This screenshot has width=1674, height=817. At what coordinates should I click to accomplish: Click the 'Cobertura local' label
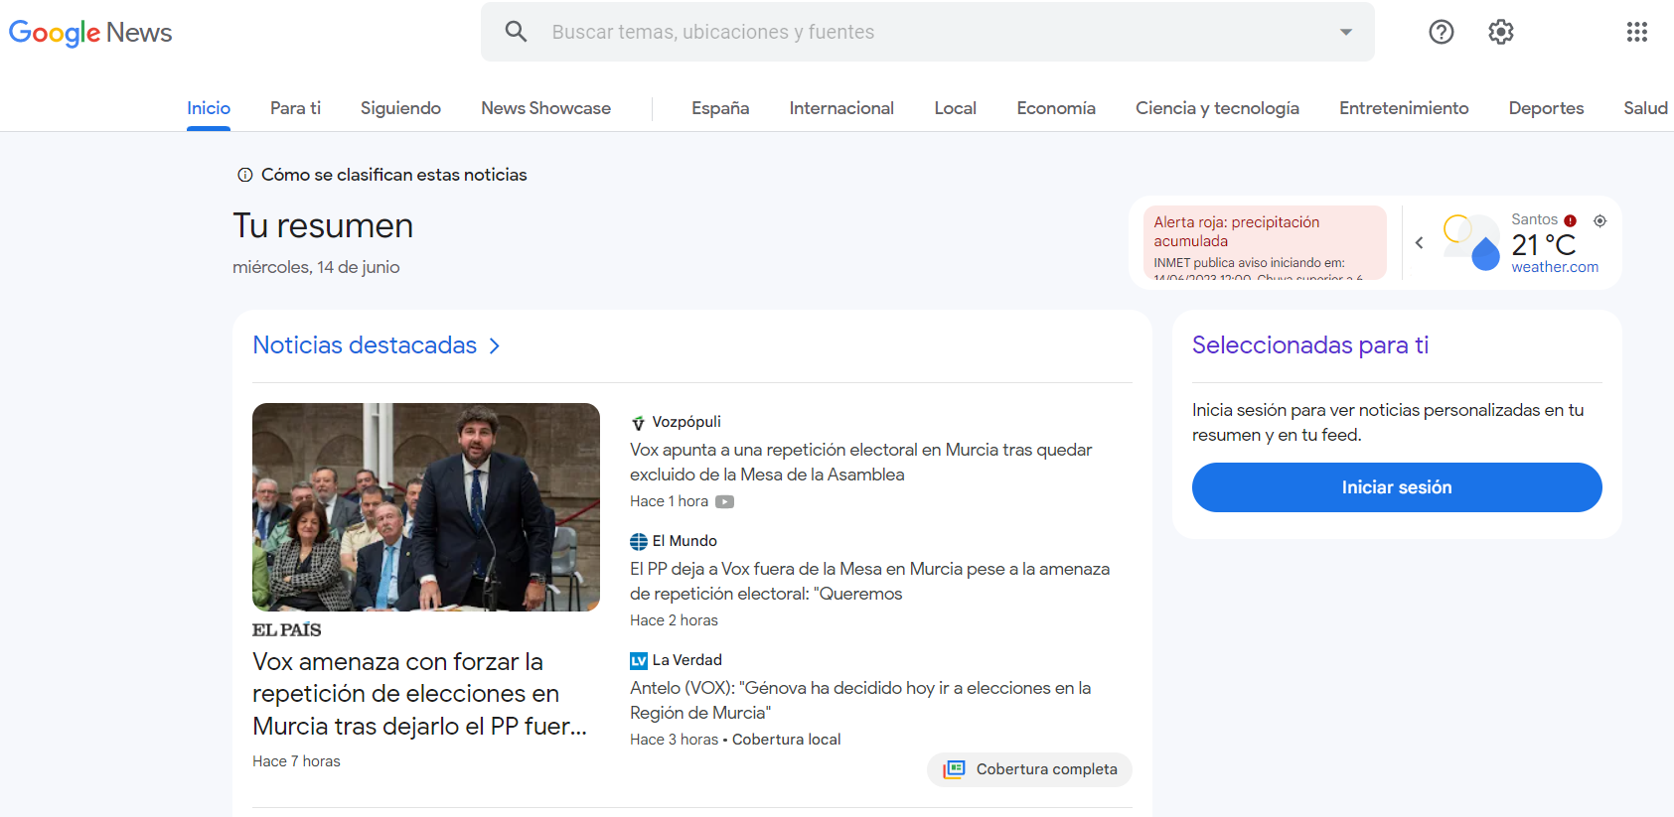787,740
